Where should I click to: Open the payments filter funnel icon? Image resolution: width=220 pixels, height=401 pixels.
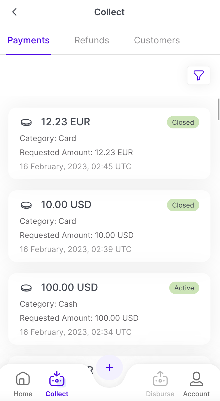click(198, 75)
